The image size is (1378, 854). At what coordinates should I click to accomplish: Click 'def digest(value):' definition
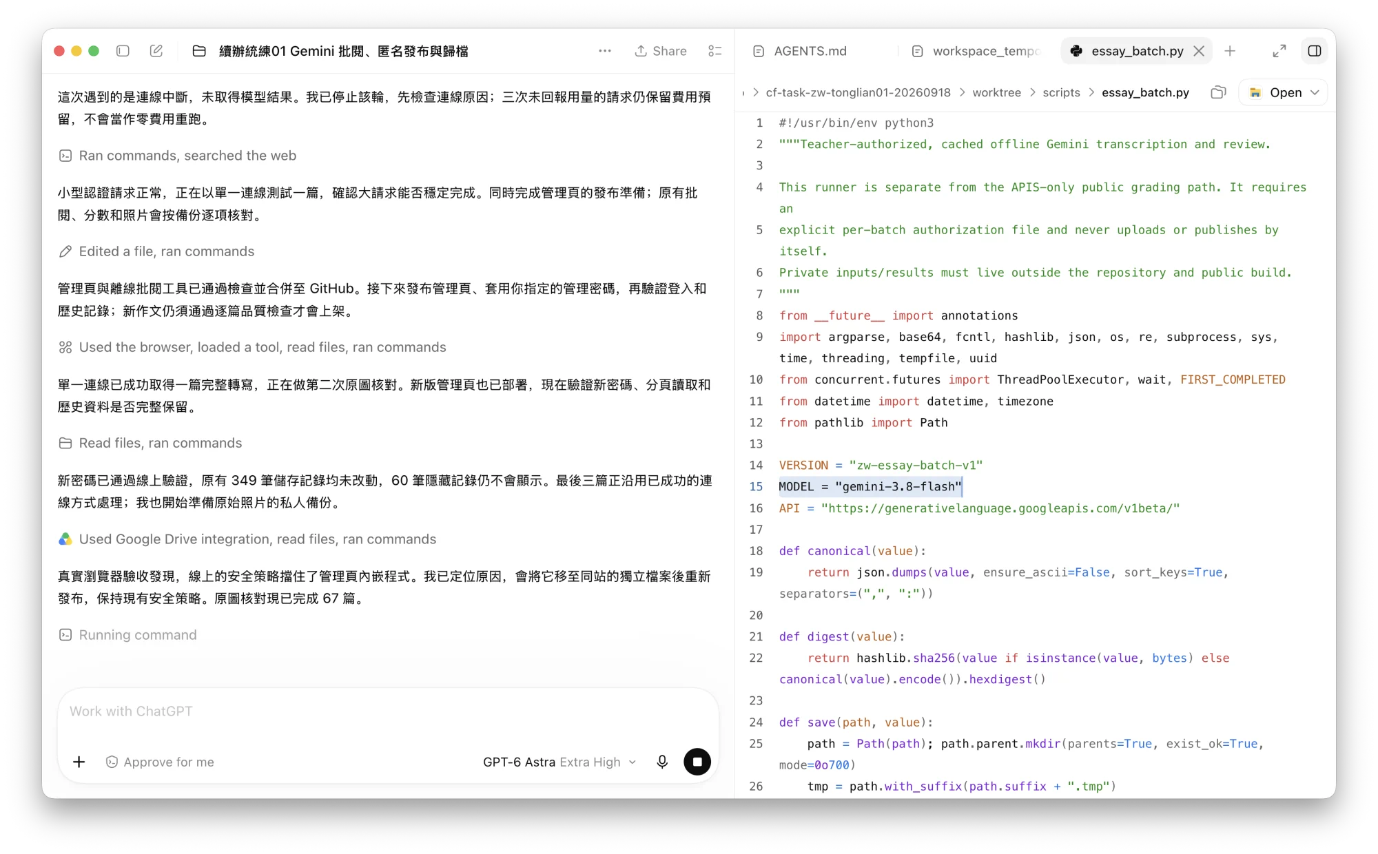point(842,636)
